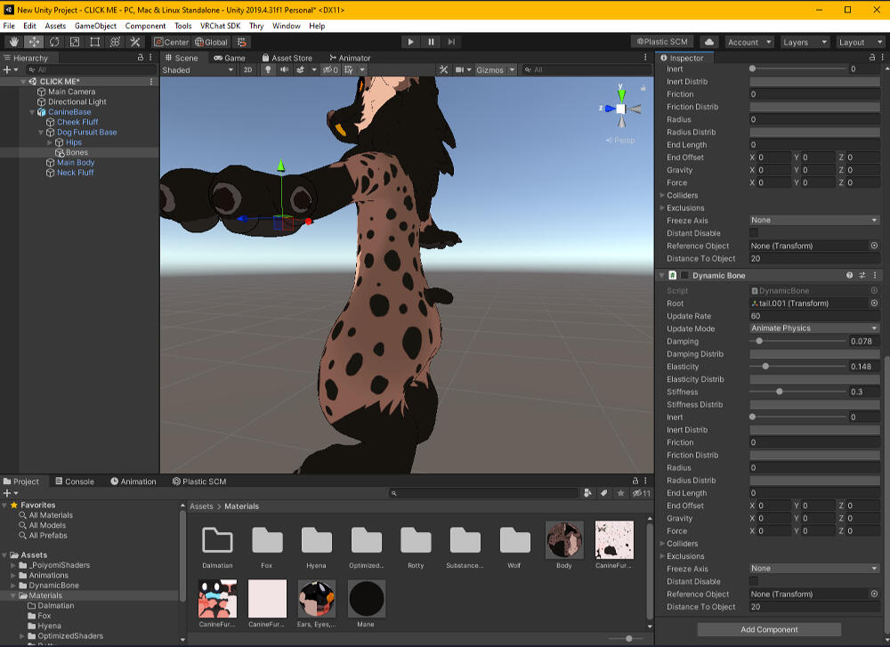The width and height of the screenshot is (890, 647).
Task: Select the Hand tool in toolbar
Action: (x=15, y=42)
